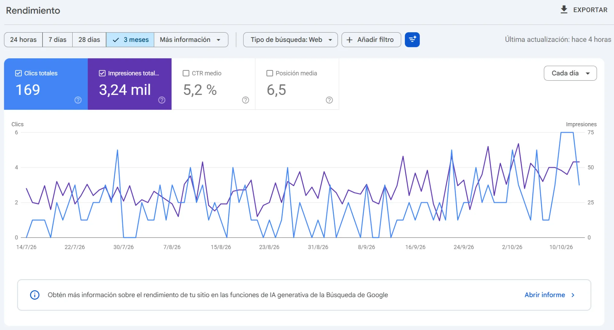Open the Cada día granularity dropdown
Screen dimensions: 614x330
(570, 73)
